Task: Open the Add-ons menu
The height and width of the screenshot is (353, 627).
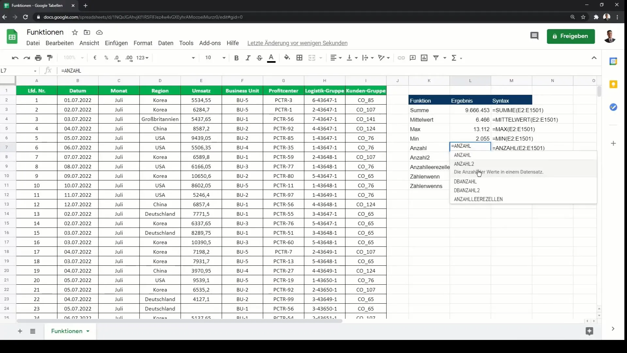Action: pos(210,43)
